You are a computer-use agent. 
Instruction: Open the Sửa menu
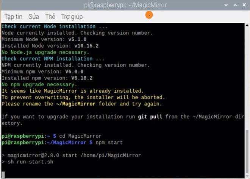pyautogui.click(x=34, y=17)
